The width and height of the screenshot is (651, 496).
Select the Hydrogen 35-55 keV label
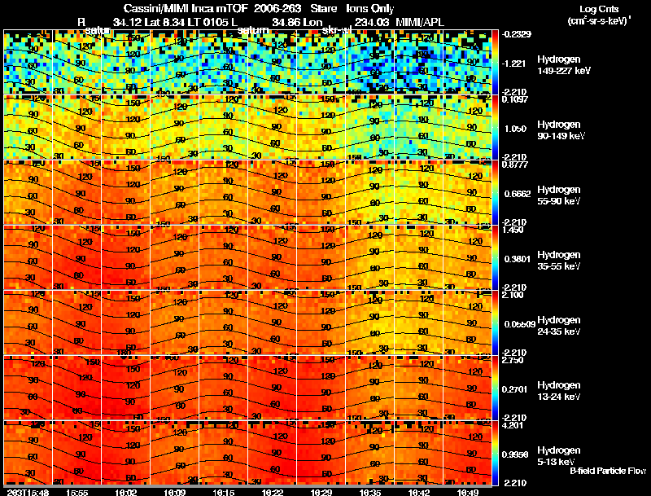tap(558, 261)
